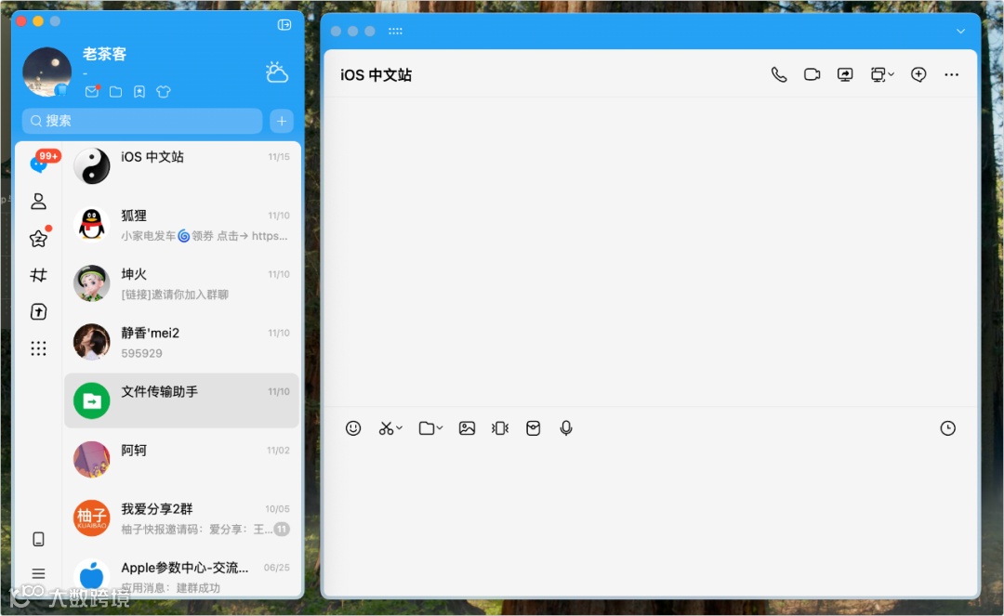The height and width of the screenshot is (616, 1004).
Task: Click the message text input area
Action: 651,518
